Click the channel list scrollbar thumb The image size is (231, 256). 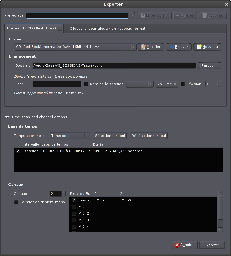point(220,207)
